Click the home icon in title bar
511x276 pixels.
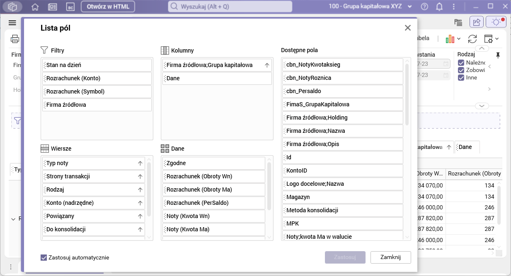coord(35,7)
